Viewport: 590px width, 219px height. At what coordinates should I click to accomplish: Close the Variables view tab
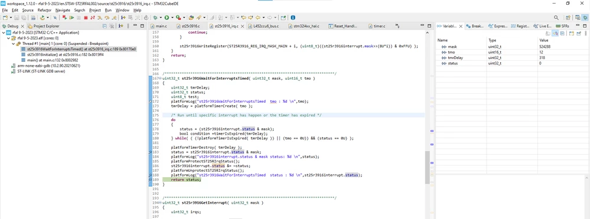click(461, 26)
